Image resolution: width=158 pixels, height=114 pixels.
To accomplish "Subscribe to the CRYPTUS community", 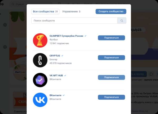I will pos(111,58).
